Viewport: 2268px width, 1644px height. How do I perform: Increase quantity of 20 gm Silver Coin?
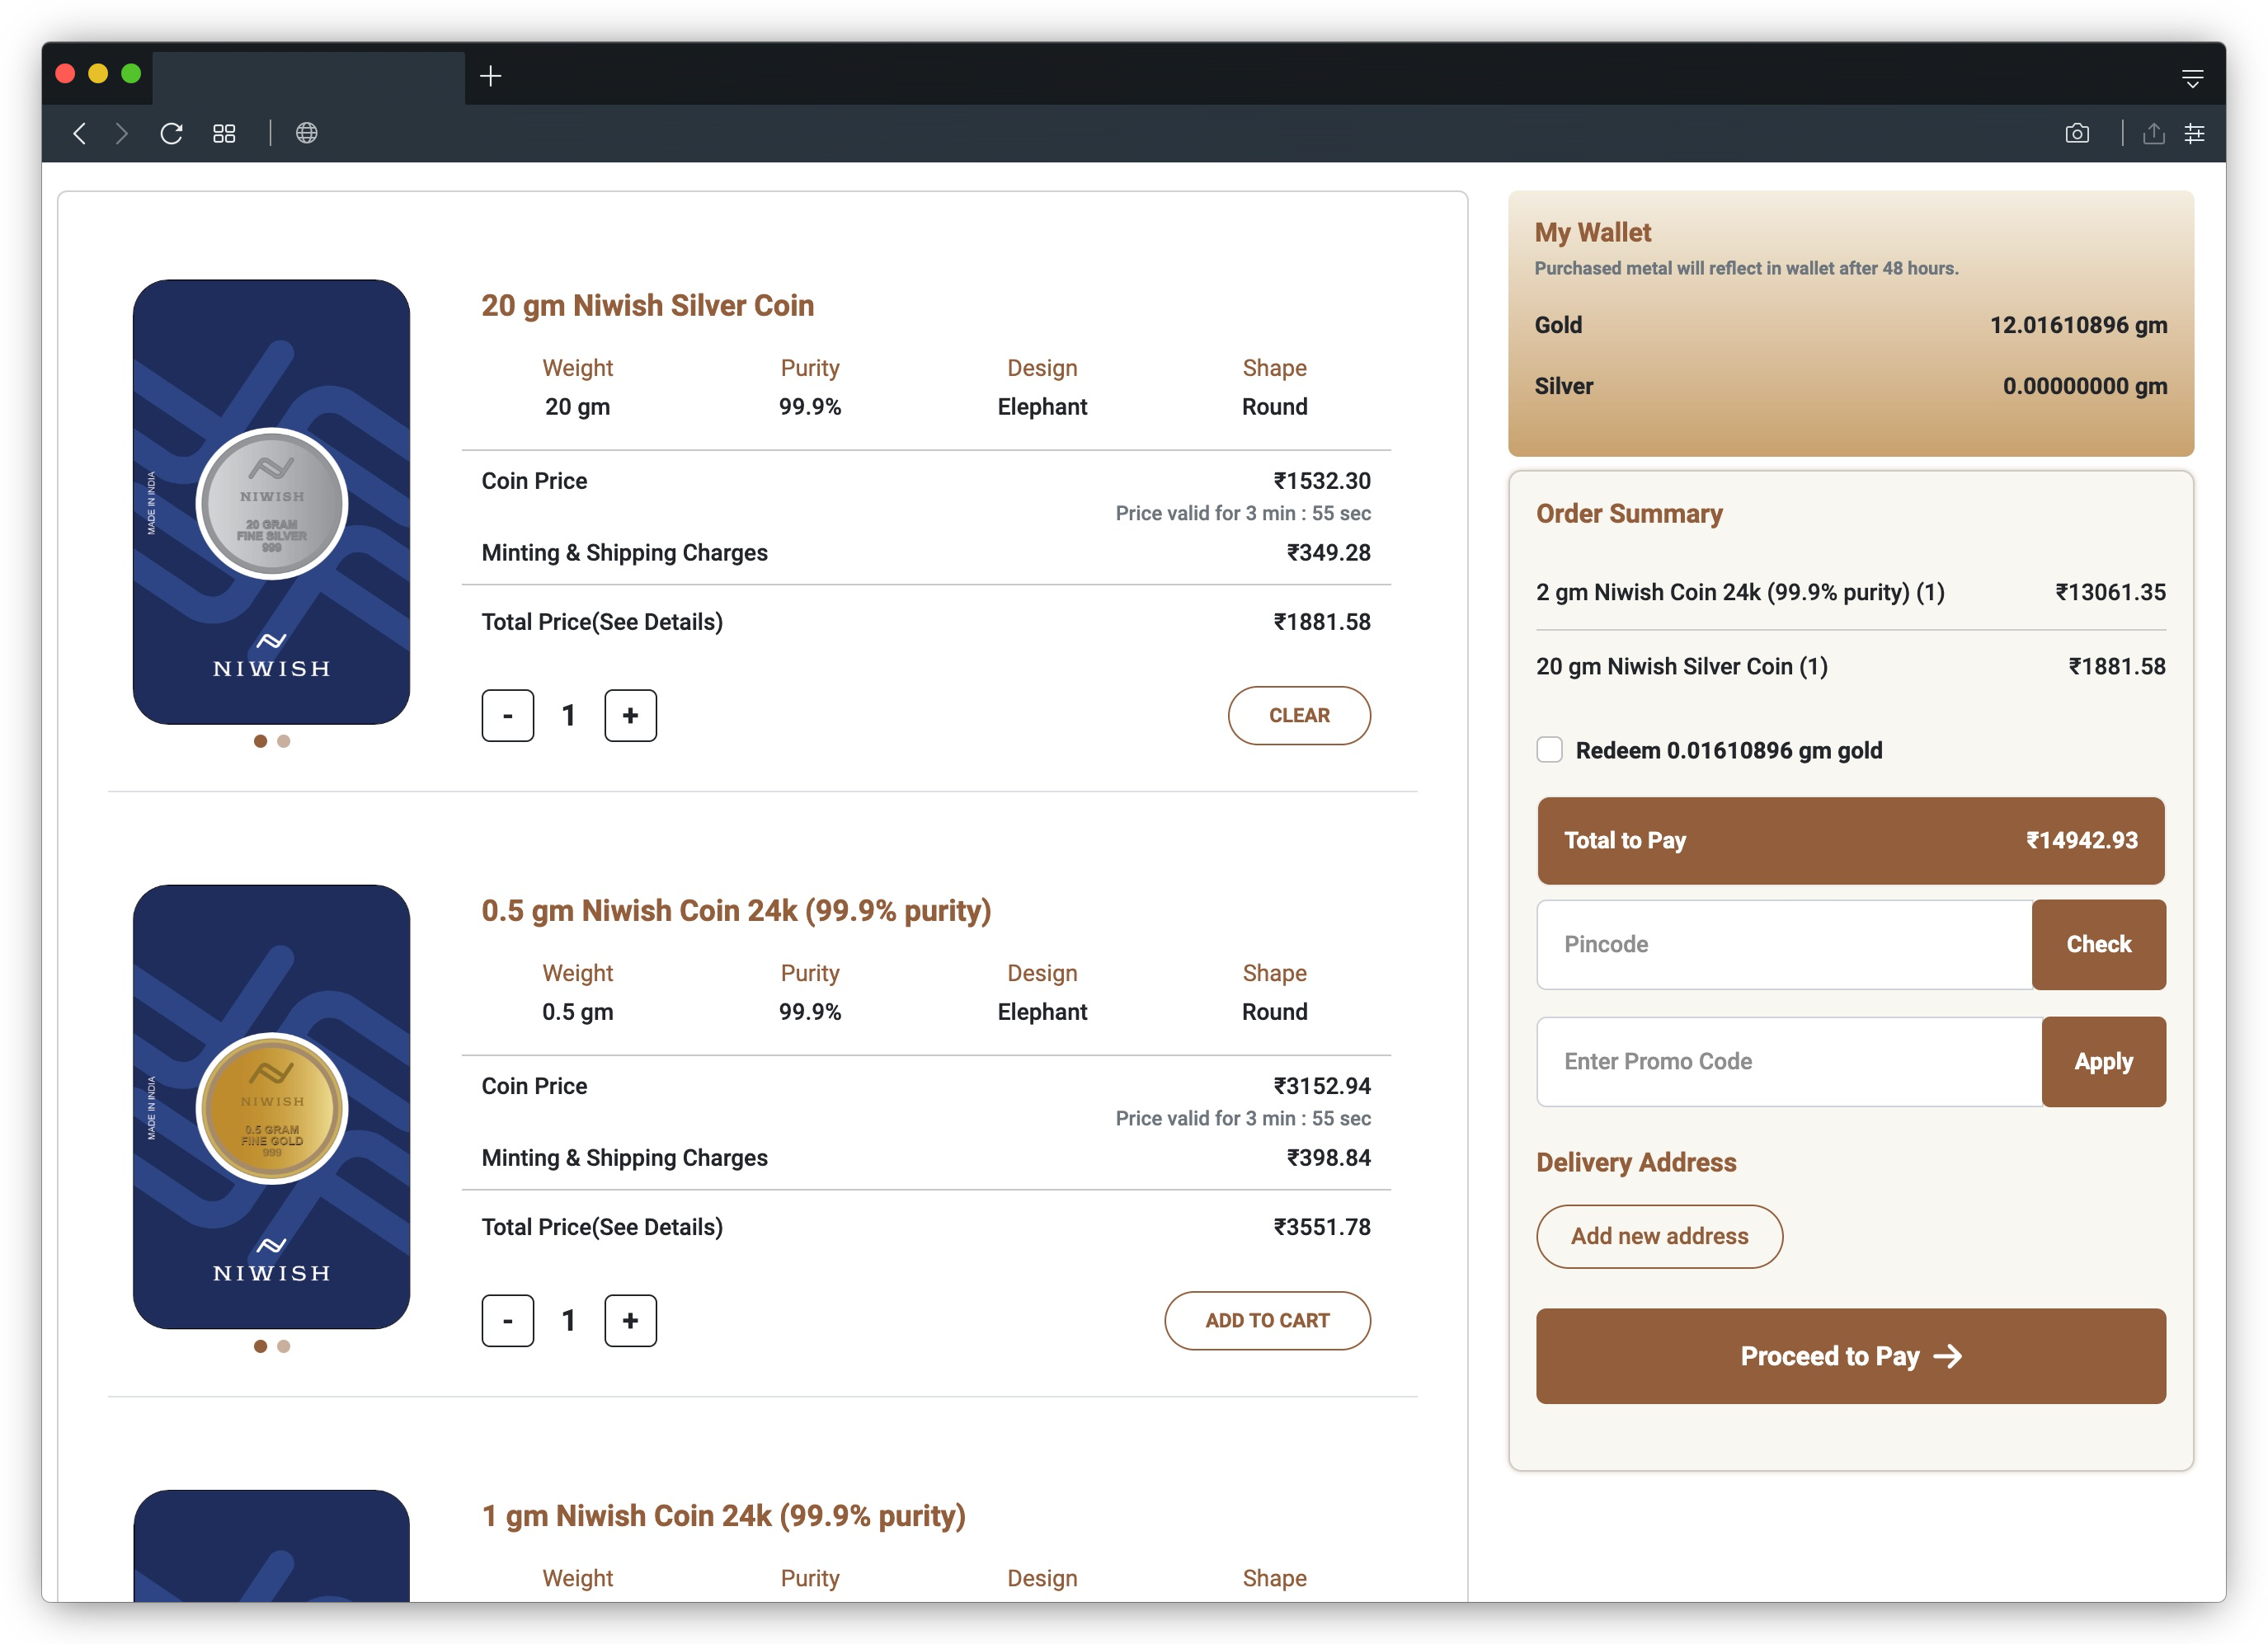pos(630,716)
